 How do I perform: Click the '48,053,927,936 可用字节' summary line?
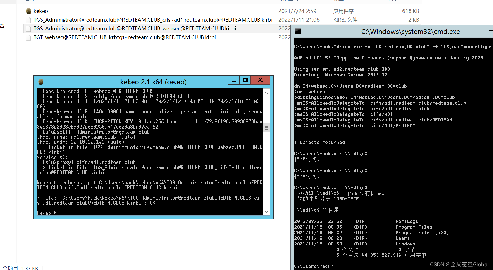click(x=381, y=255)
